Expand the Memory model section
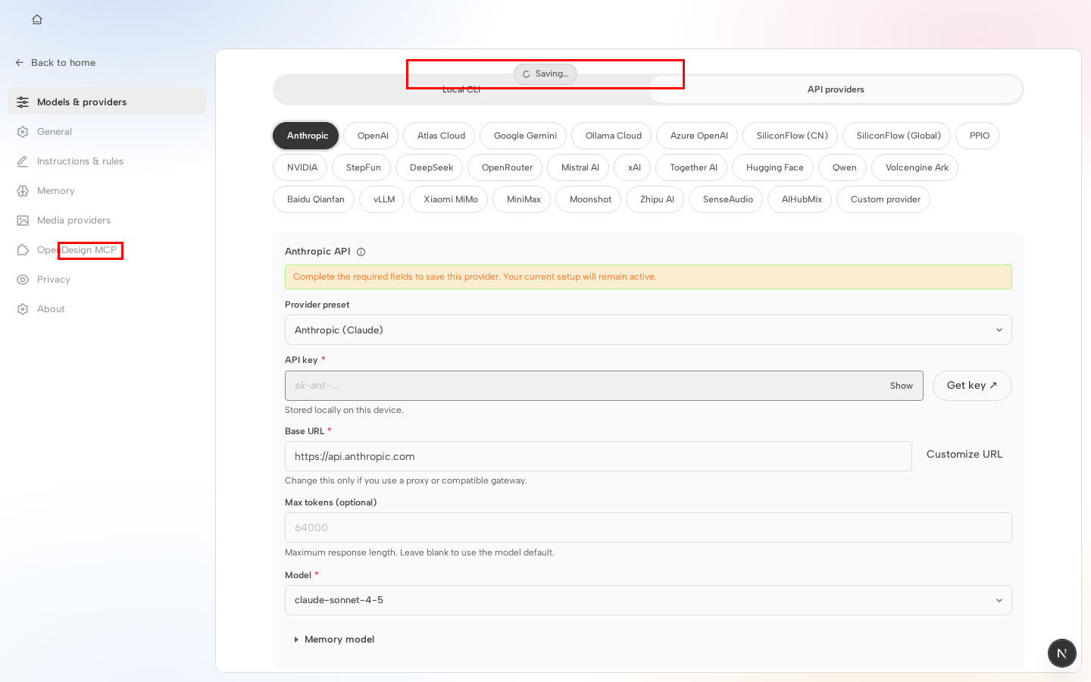The height and width of the screenshot is (682, 1091). (334, 640)
